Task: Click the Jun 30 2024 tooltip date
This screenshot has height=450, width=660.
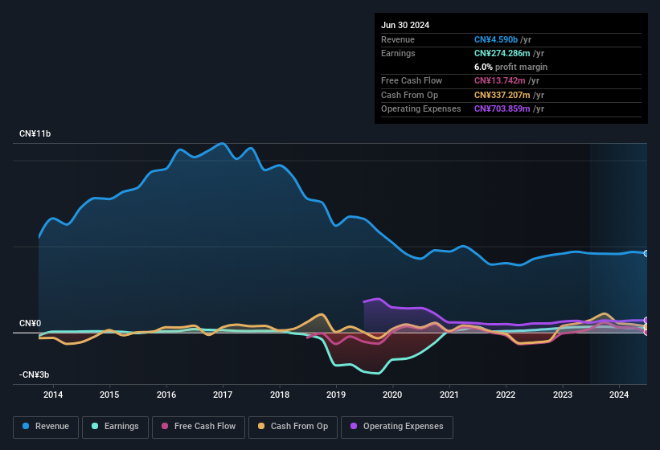Action: [405, 25]
